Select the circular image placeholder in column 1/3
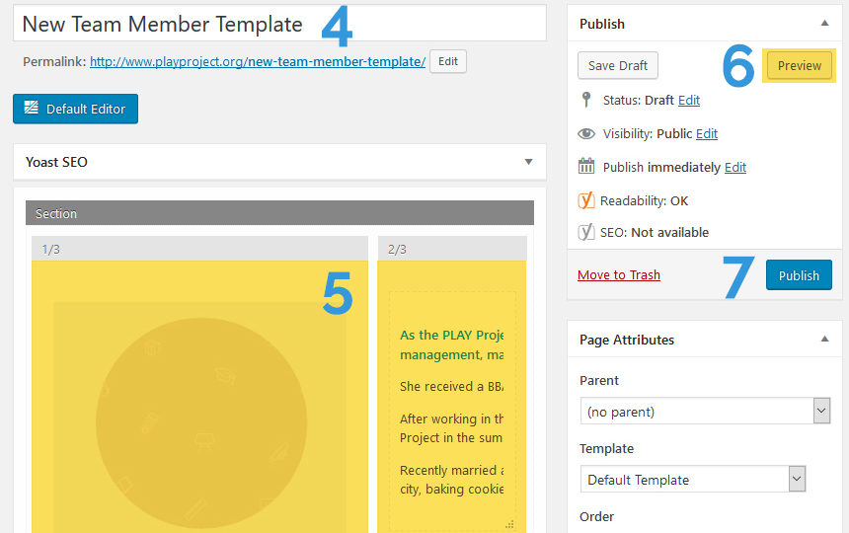 [201, 422]
